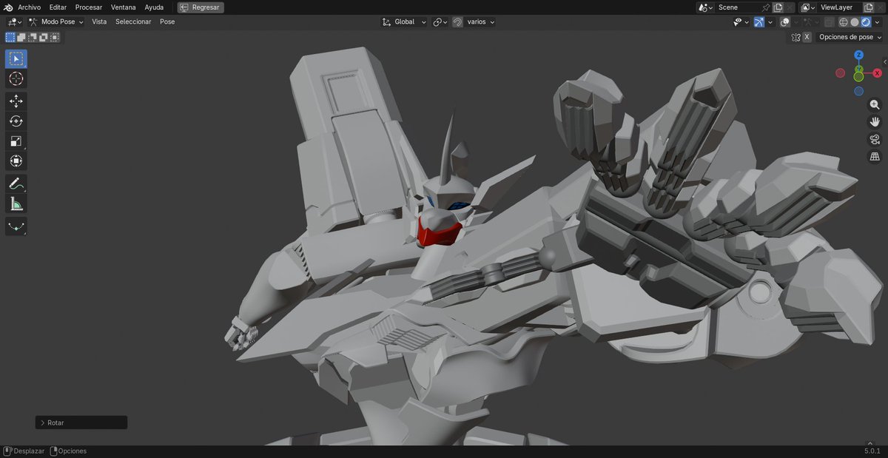Screen dimensions: 888x458
Task: Select the Breakdowner pose tool
Action: click(16, 226)
